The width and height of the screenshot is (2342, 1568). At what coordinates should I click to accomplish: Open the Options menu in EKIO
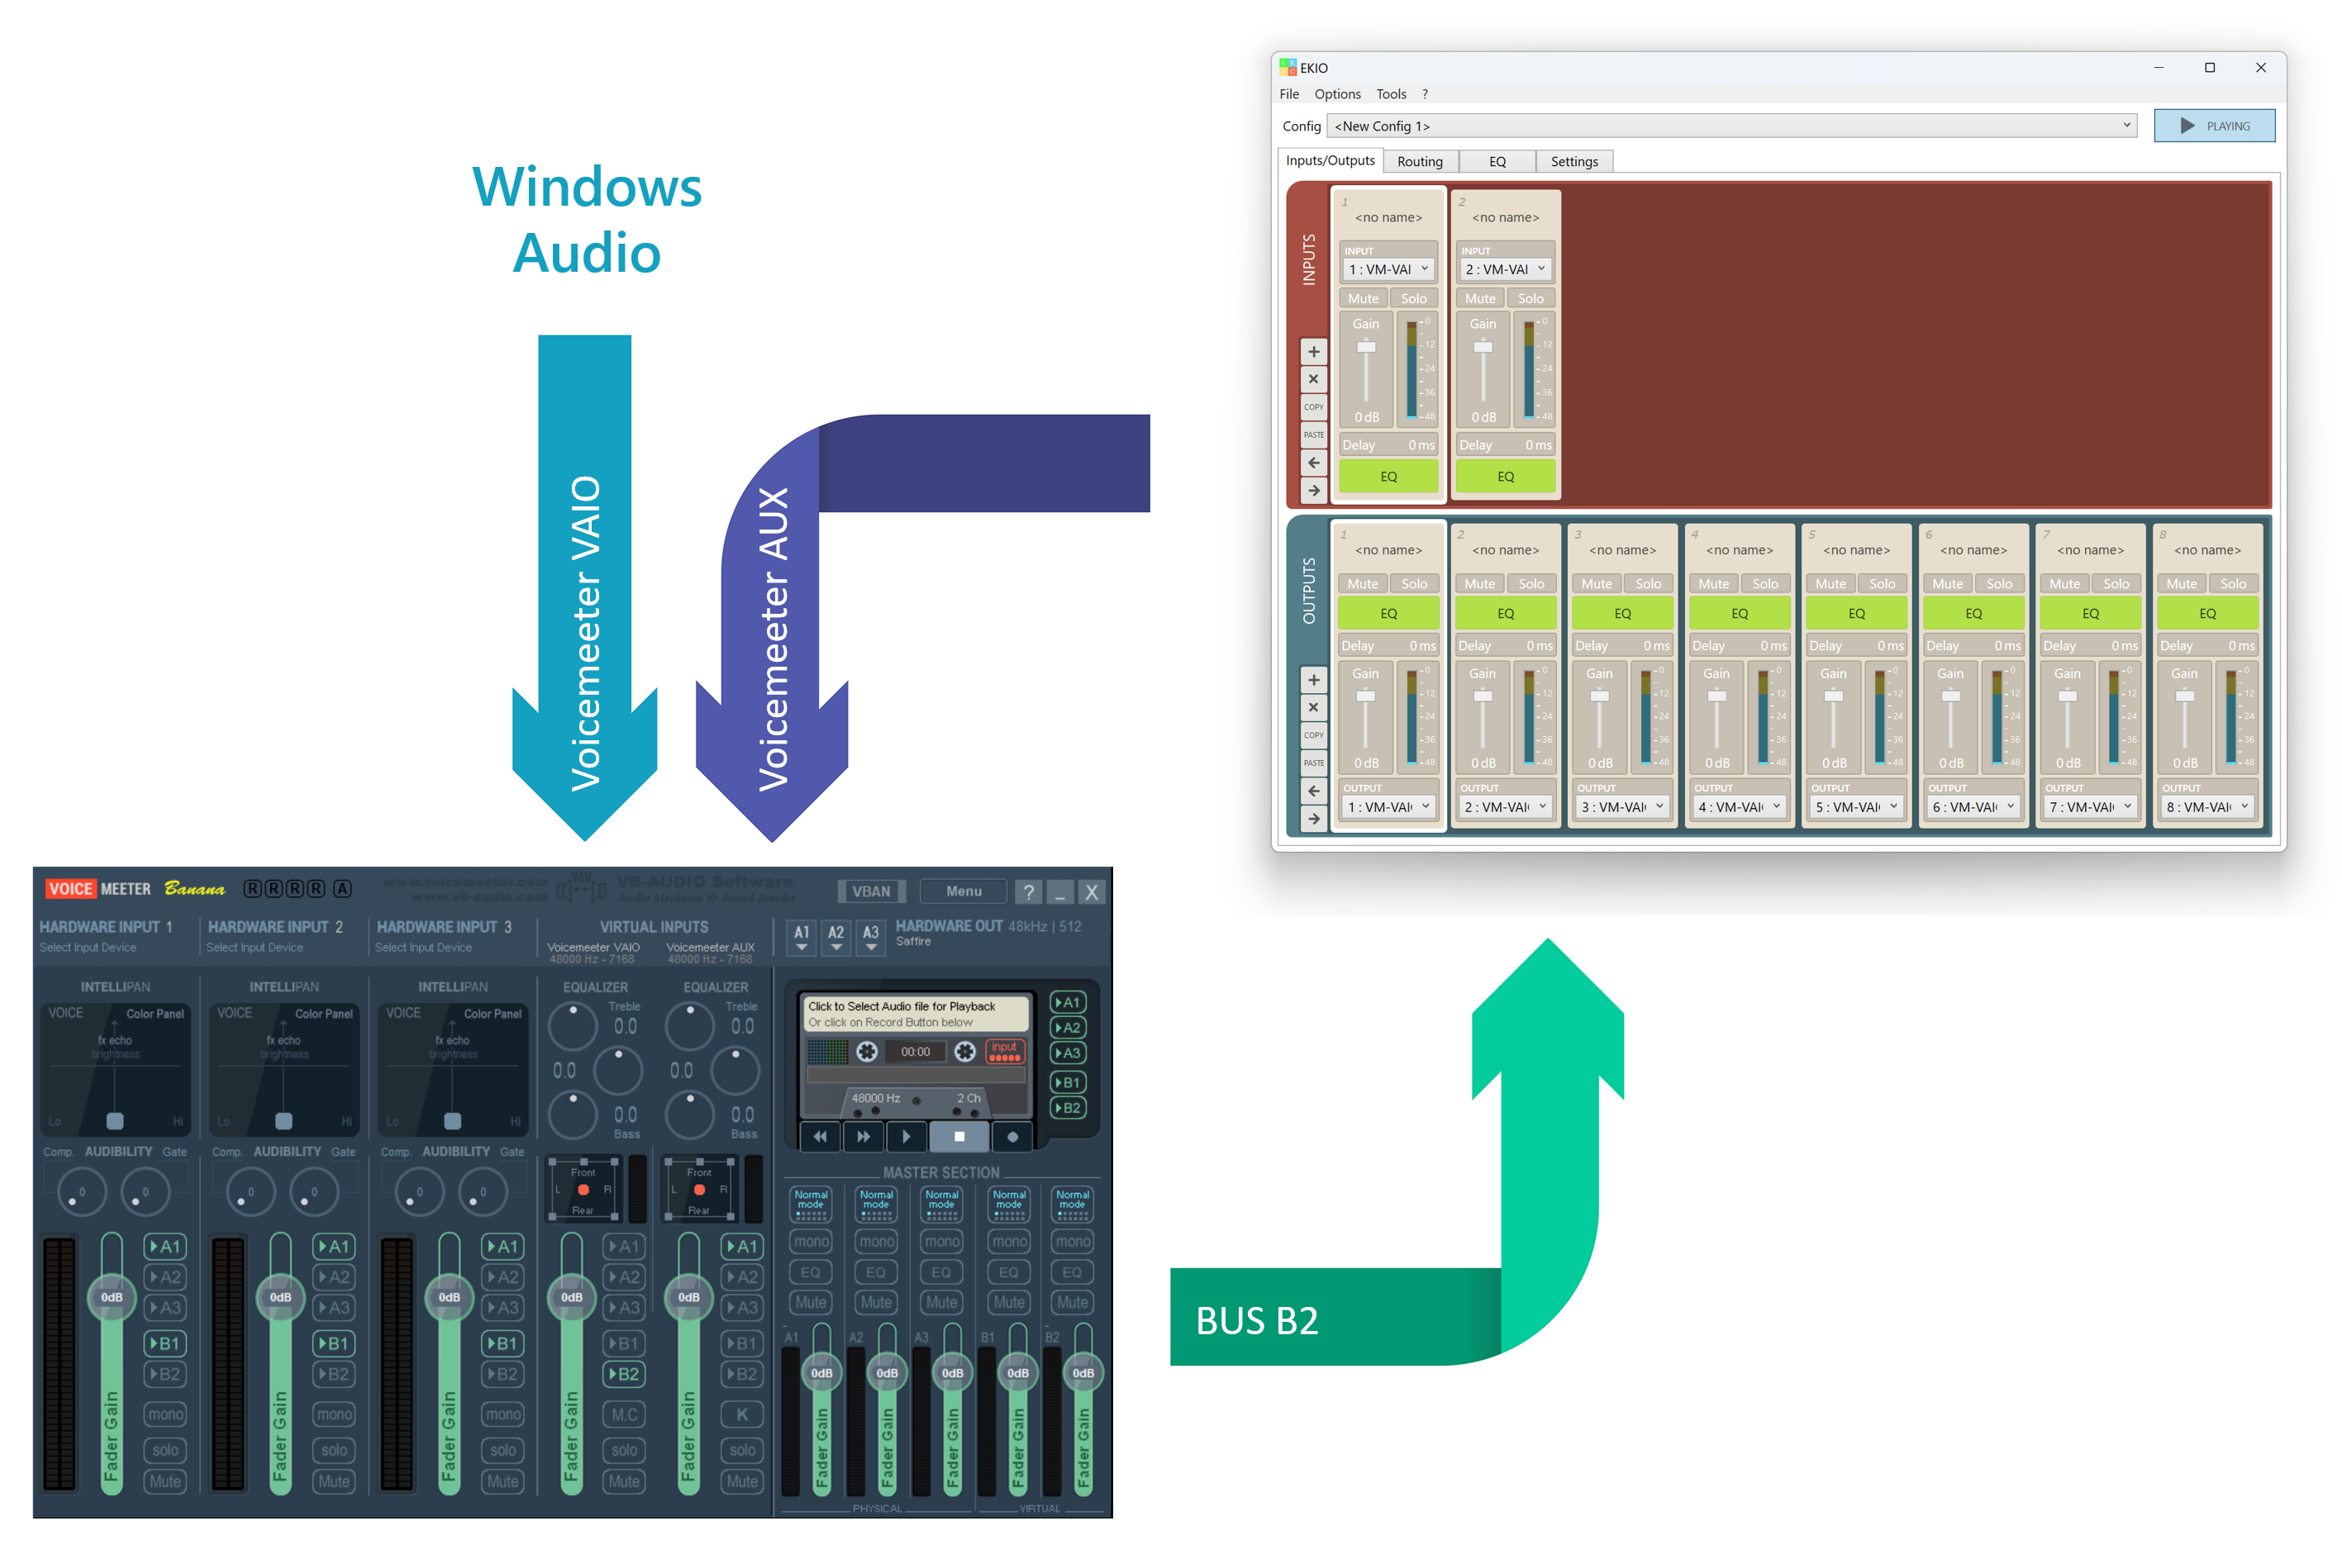tap(1337, 94)
